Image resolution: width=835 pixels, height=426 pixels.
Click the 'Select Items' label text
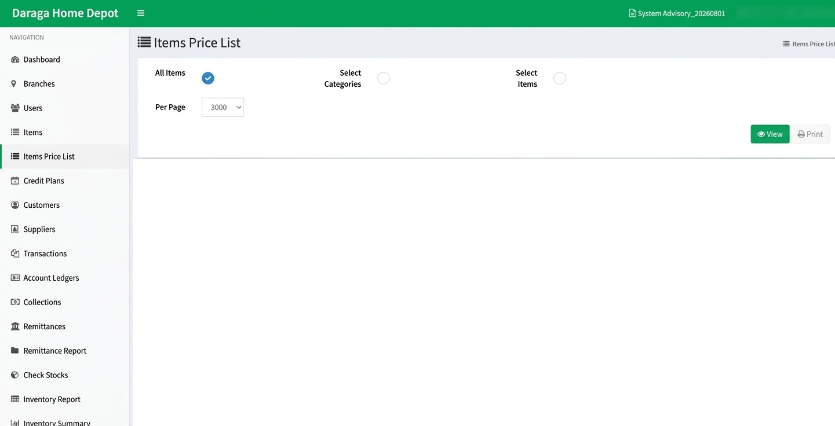coord(527,78)
